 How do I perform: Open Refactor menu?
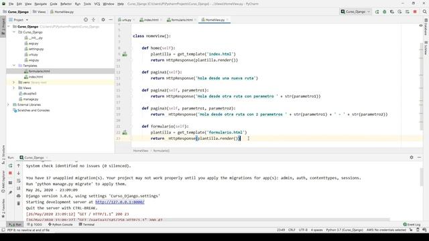pyautogui.click(x=66, y=4)
